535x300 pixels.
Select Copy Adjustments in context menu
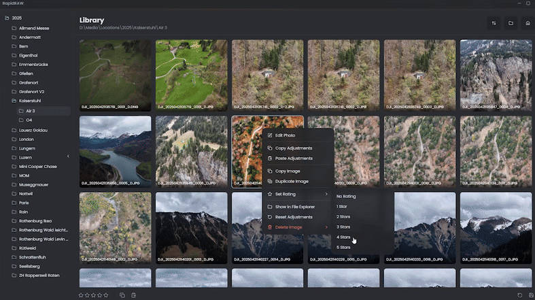294,148
